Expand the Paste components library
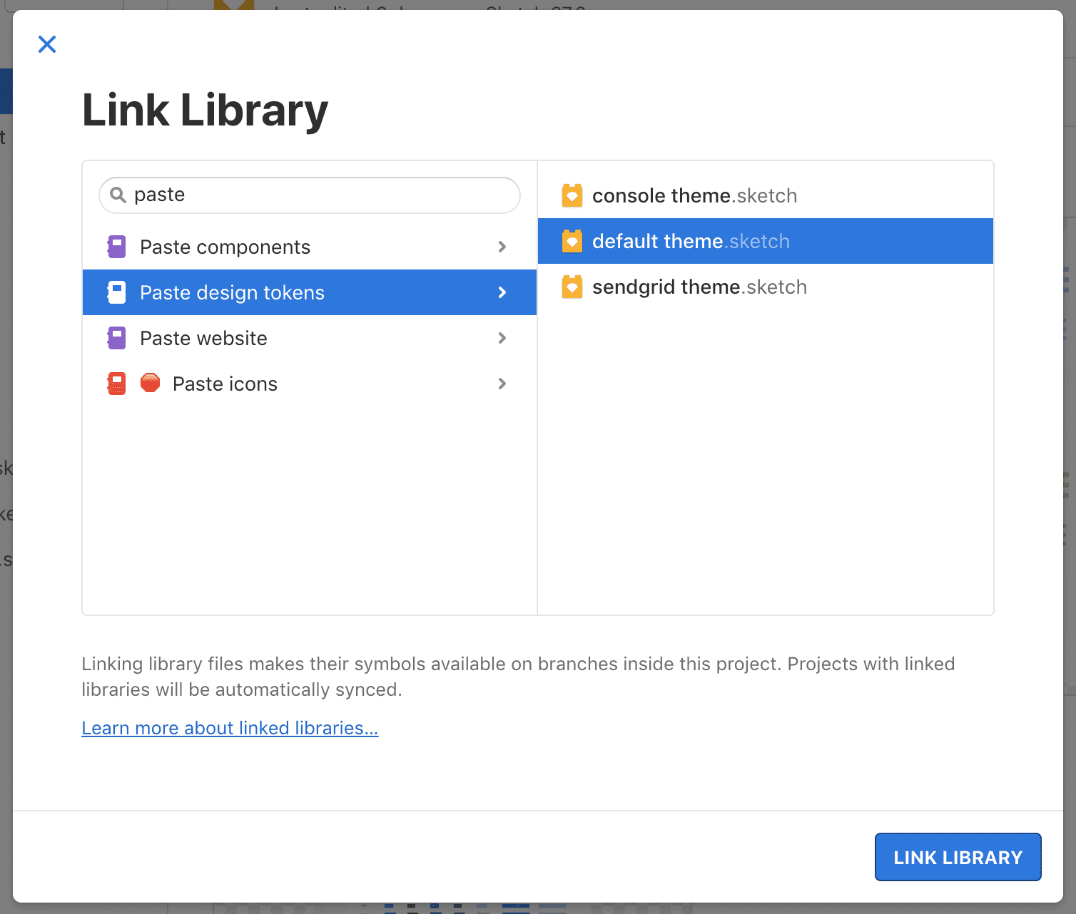The image size is (1076, 914). [502, 247]
